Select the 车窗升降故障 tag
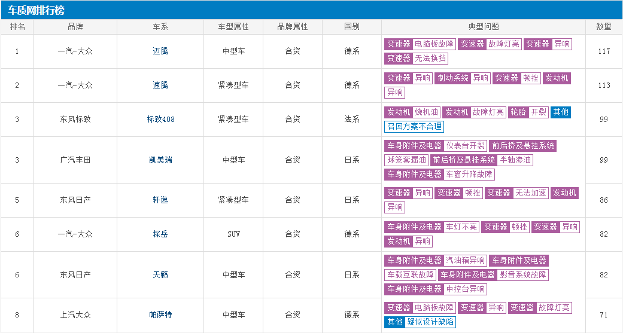Viewport: 623px width, 333px height. (469, 174)
